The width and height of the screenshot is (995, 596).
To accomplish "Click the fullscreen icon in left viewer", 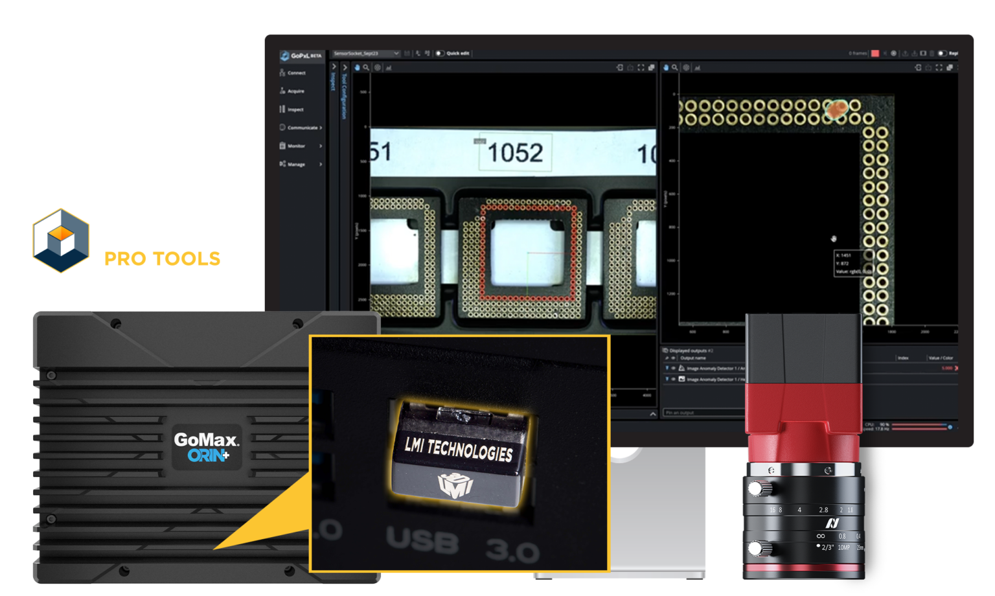I will click(x=641, y=67).
